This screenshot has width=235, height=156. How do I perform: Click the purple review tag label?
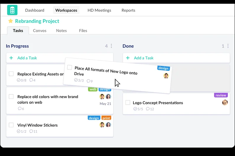221,95
